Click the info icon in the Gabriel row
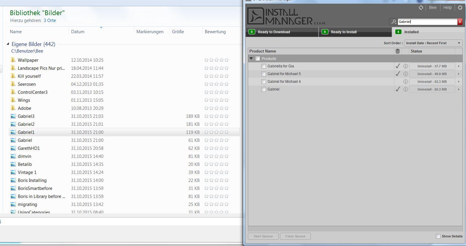Image resolution: width=466 pixels, height=246 pixels. [x=405, y=89]
